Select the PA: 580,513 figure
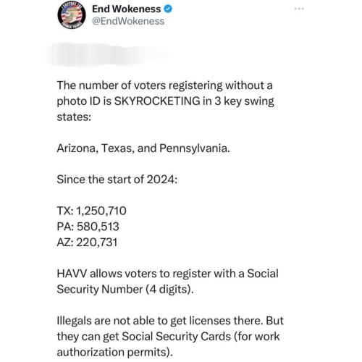Image resolution: width=362 pixels, height=362 pixels. (88, 227)
